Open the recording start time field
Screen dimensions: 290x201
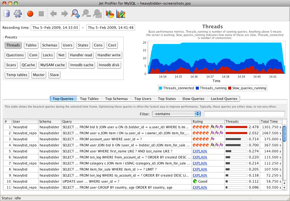[55, 27]
